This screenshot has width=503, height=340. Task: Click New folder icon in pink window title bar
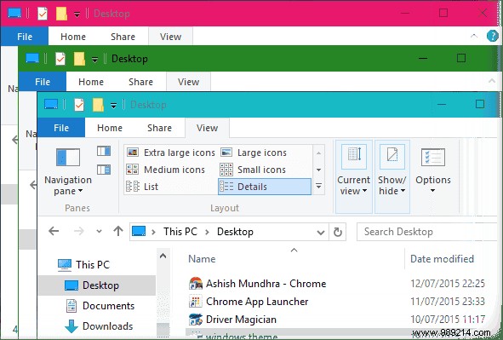coord(61,14)
